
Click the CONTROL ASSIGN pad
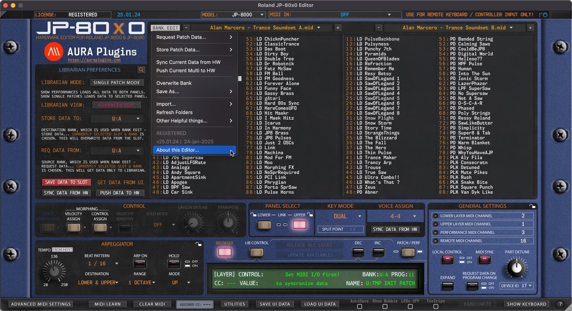[100, 227]
